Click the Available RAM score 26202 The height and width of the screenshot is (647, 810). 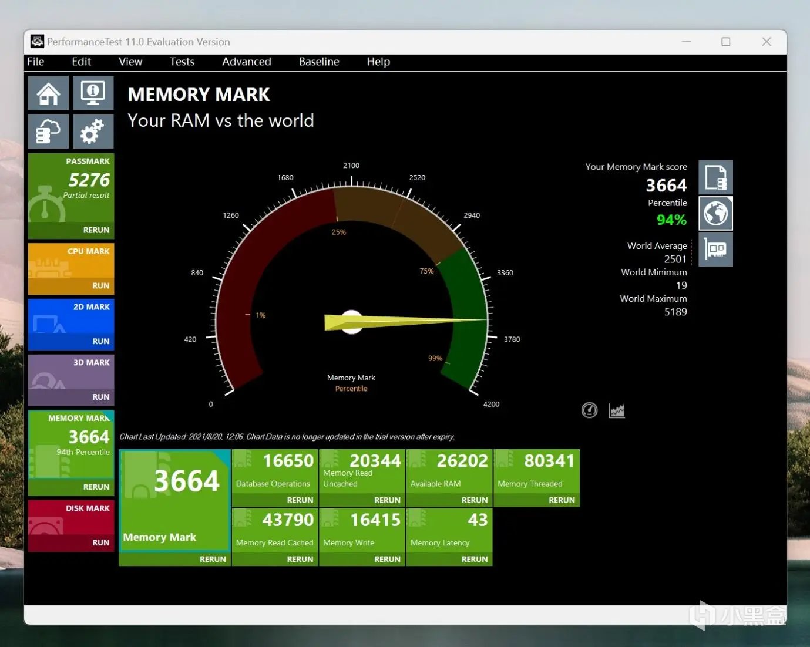(462, 461)
